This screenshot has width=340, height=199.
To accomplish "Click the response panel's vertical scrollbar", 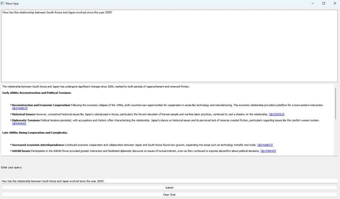I will [336, 104].
